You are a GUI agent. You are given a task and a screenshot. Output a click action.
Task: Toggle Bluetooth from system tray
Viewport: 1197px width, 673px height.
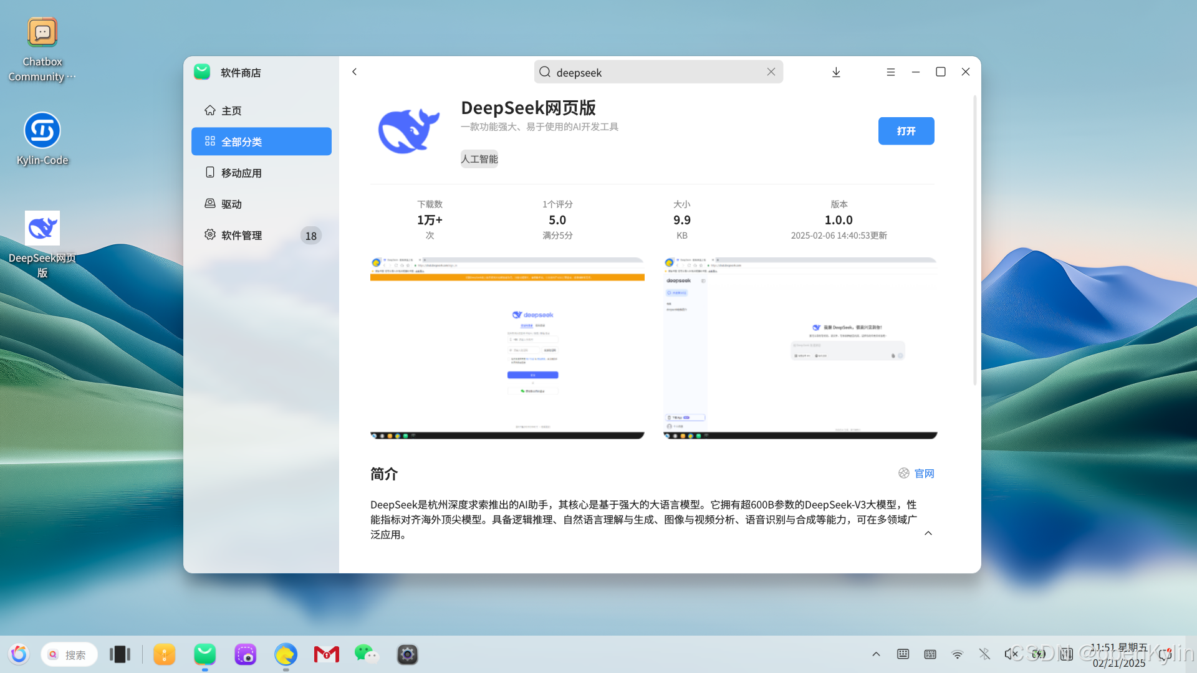[984, 654]
